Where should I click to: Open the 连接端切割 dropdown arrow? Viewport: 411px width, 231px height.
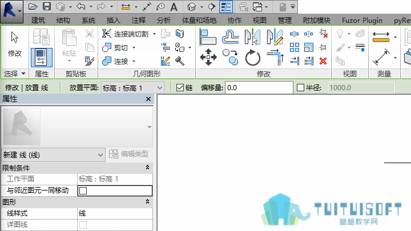[154, 34]
